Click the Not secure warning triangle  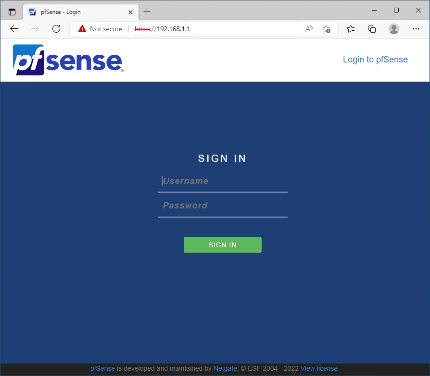point(82,29)
